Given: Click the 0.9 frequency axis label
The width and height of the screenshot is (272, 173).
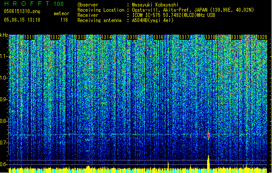Looking at the screenshot, I should [4, 99].
